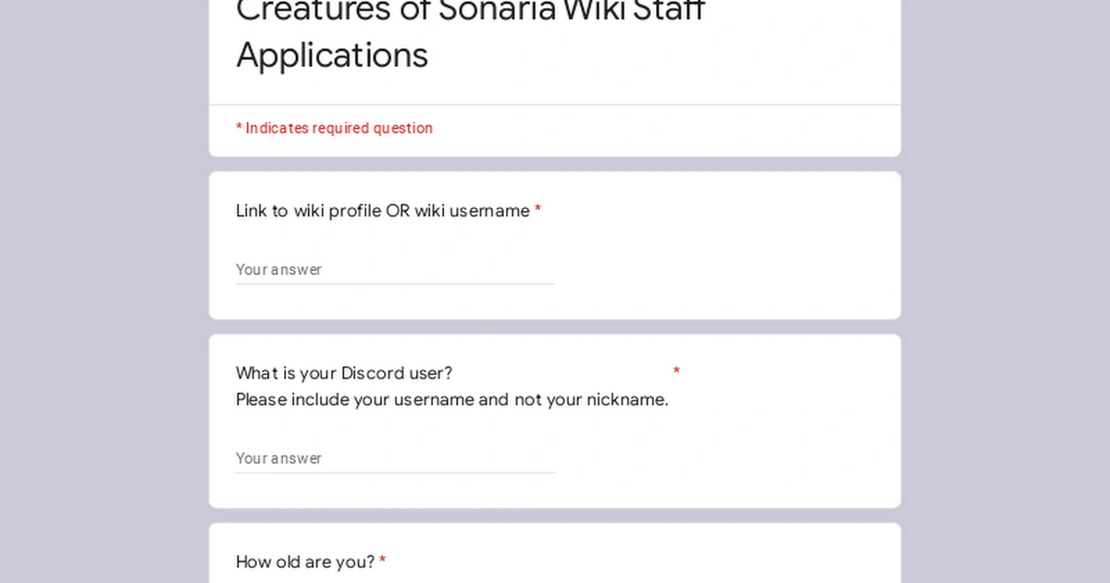Click the underline below the Discord answer field

tap(395, 472)
